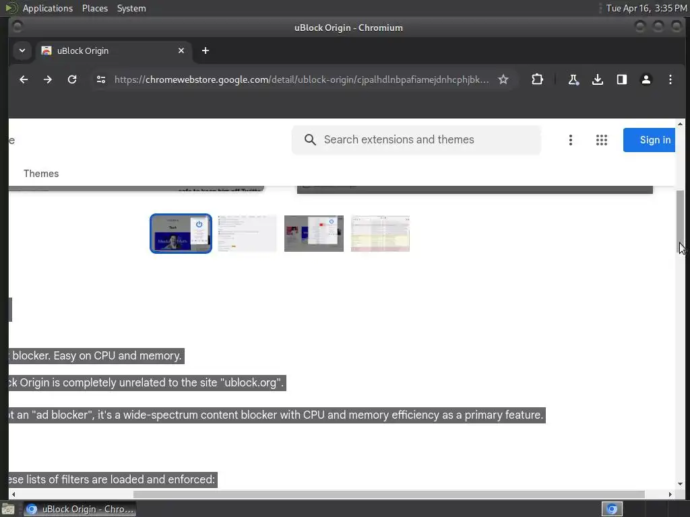
Task: Go back to the previous page
Action: pyautogui.click(x=24, y=79)
